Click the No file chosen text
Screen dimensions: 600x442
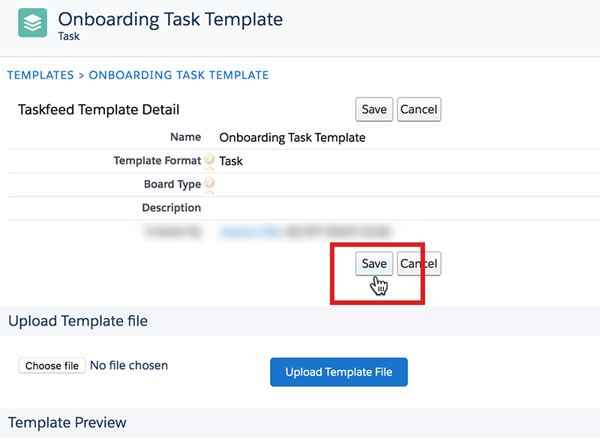click(129, 365)
